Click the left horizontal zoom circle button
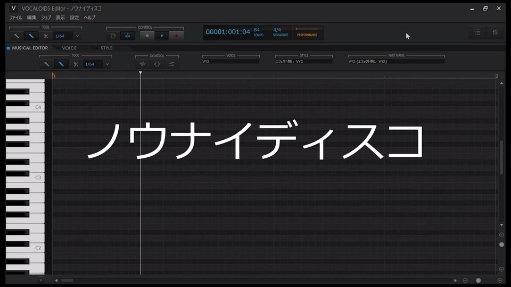 click(465, 280)
